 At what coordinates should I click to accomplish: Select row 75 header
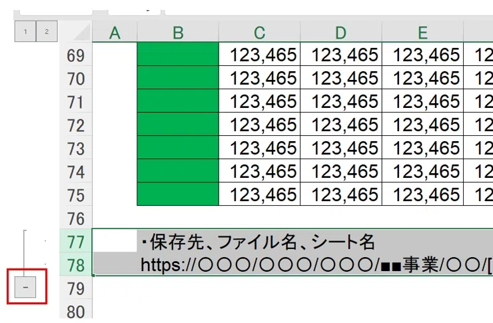click(76, 194)
